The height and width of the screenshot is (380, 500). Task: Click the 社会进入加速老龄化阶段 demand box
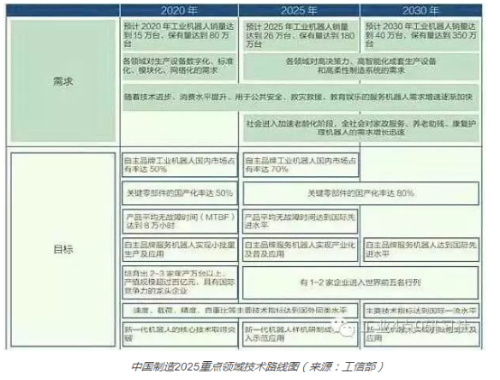361,128
